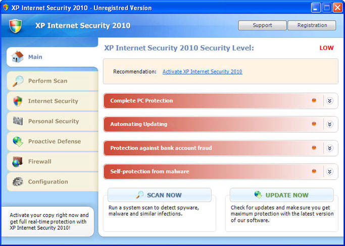This screenshot has width=345, height=246.
Task: Click the 'Activate your copy right now' notice
Action: click(50, 221)
